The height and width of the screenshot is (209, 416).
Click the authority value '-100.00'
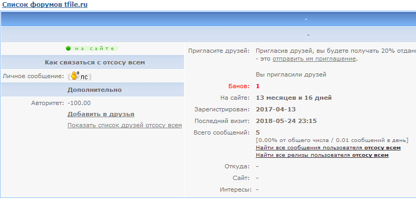(x=79, y=103)
